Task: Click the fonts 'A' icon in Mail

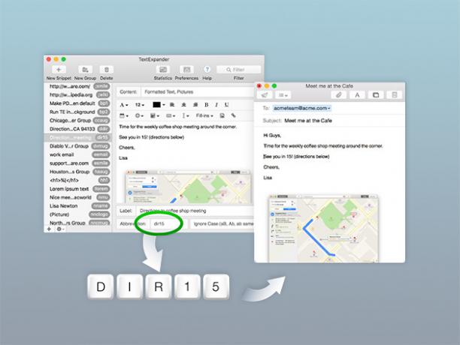Action: click(357, 94)
